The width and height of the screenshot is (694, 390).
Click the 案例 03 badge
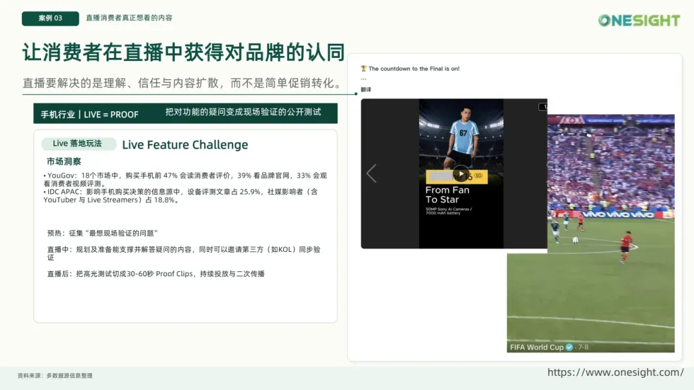51,18
